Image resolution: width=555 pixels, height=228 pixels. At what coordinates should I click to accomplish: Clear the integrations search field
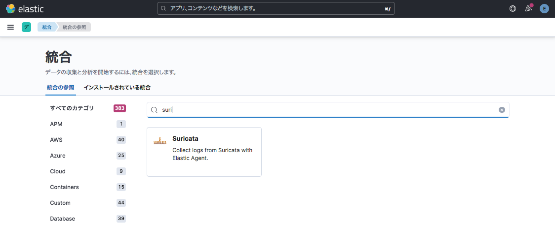coord(502,110)
